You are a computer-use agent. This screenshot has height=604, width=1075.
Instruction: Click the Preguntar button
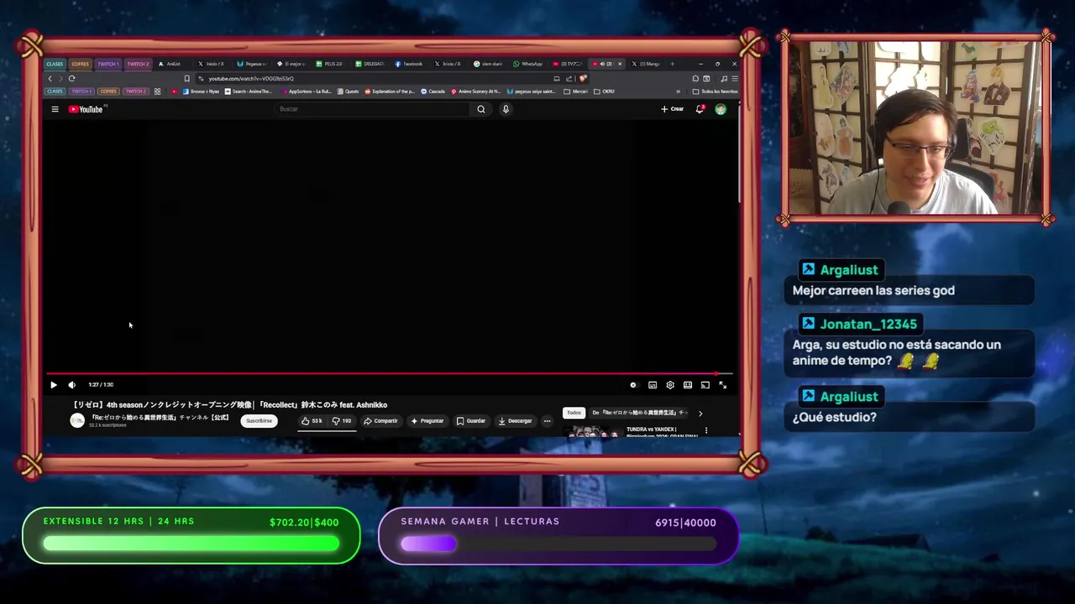pyautogui.click(x=427, y=421)
